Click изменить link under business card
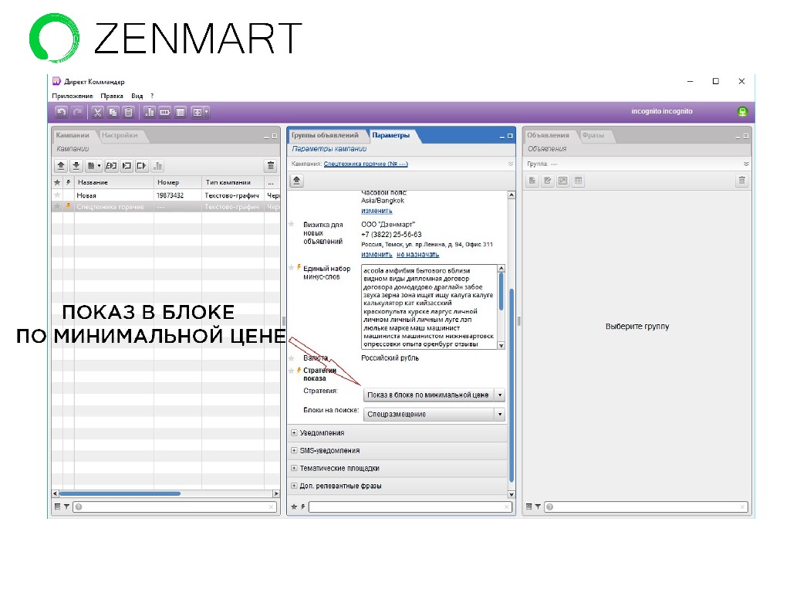The height and width of the screenshot is (593, 790). point(376,255)
